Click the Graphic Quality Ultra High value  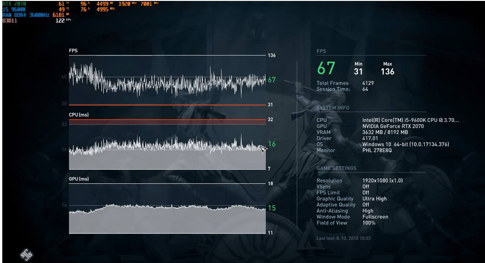click(374, 199)
